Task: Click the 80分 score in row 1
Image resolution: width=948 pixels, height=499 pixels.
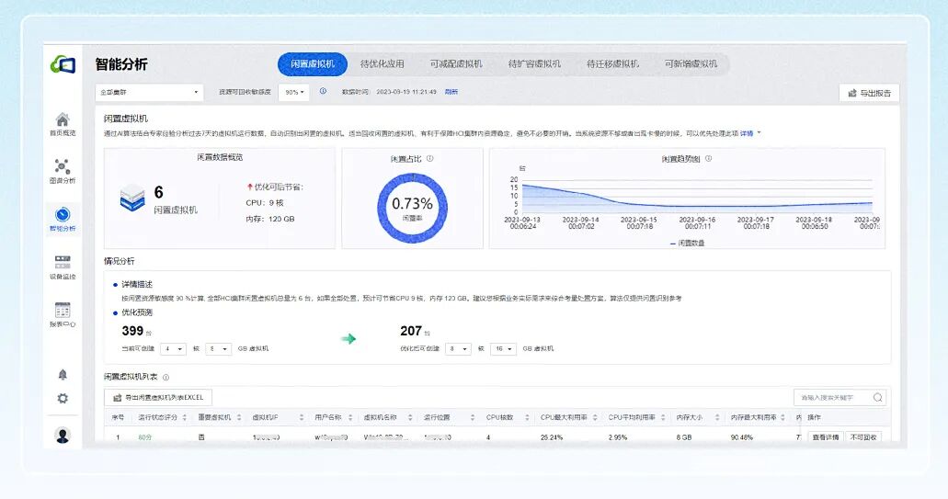Action: pos(145,437)
